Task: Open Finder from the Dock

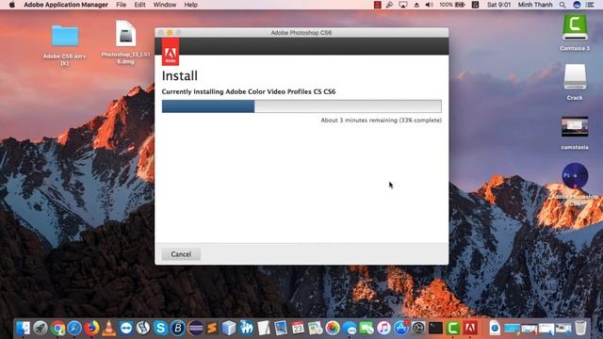Action: 24,328
